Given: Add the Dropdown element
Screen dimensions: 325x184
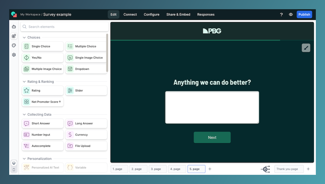Looking at the screenshot, I should (x=86, y=69).
